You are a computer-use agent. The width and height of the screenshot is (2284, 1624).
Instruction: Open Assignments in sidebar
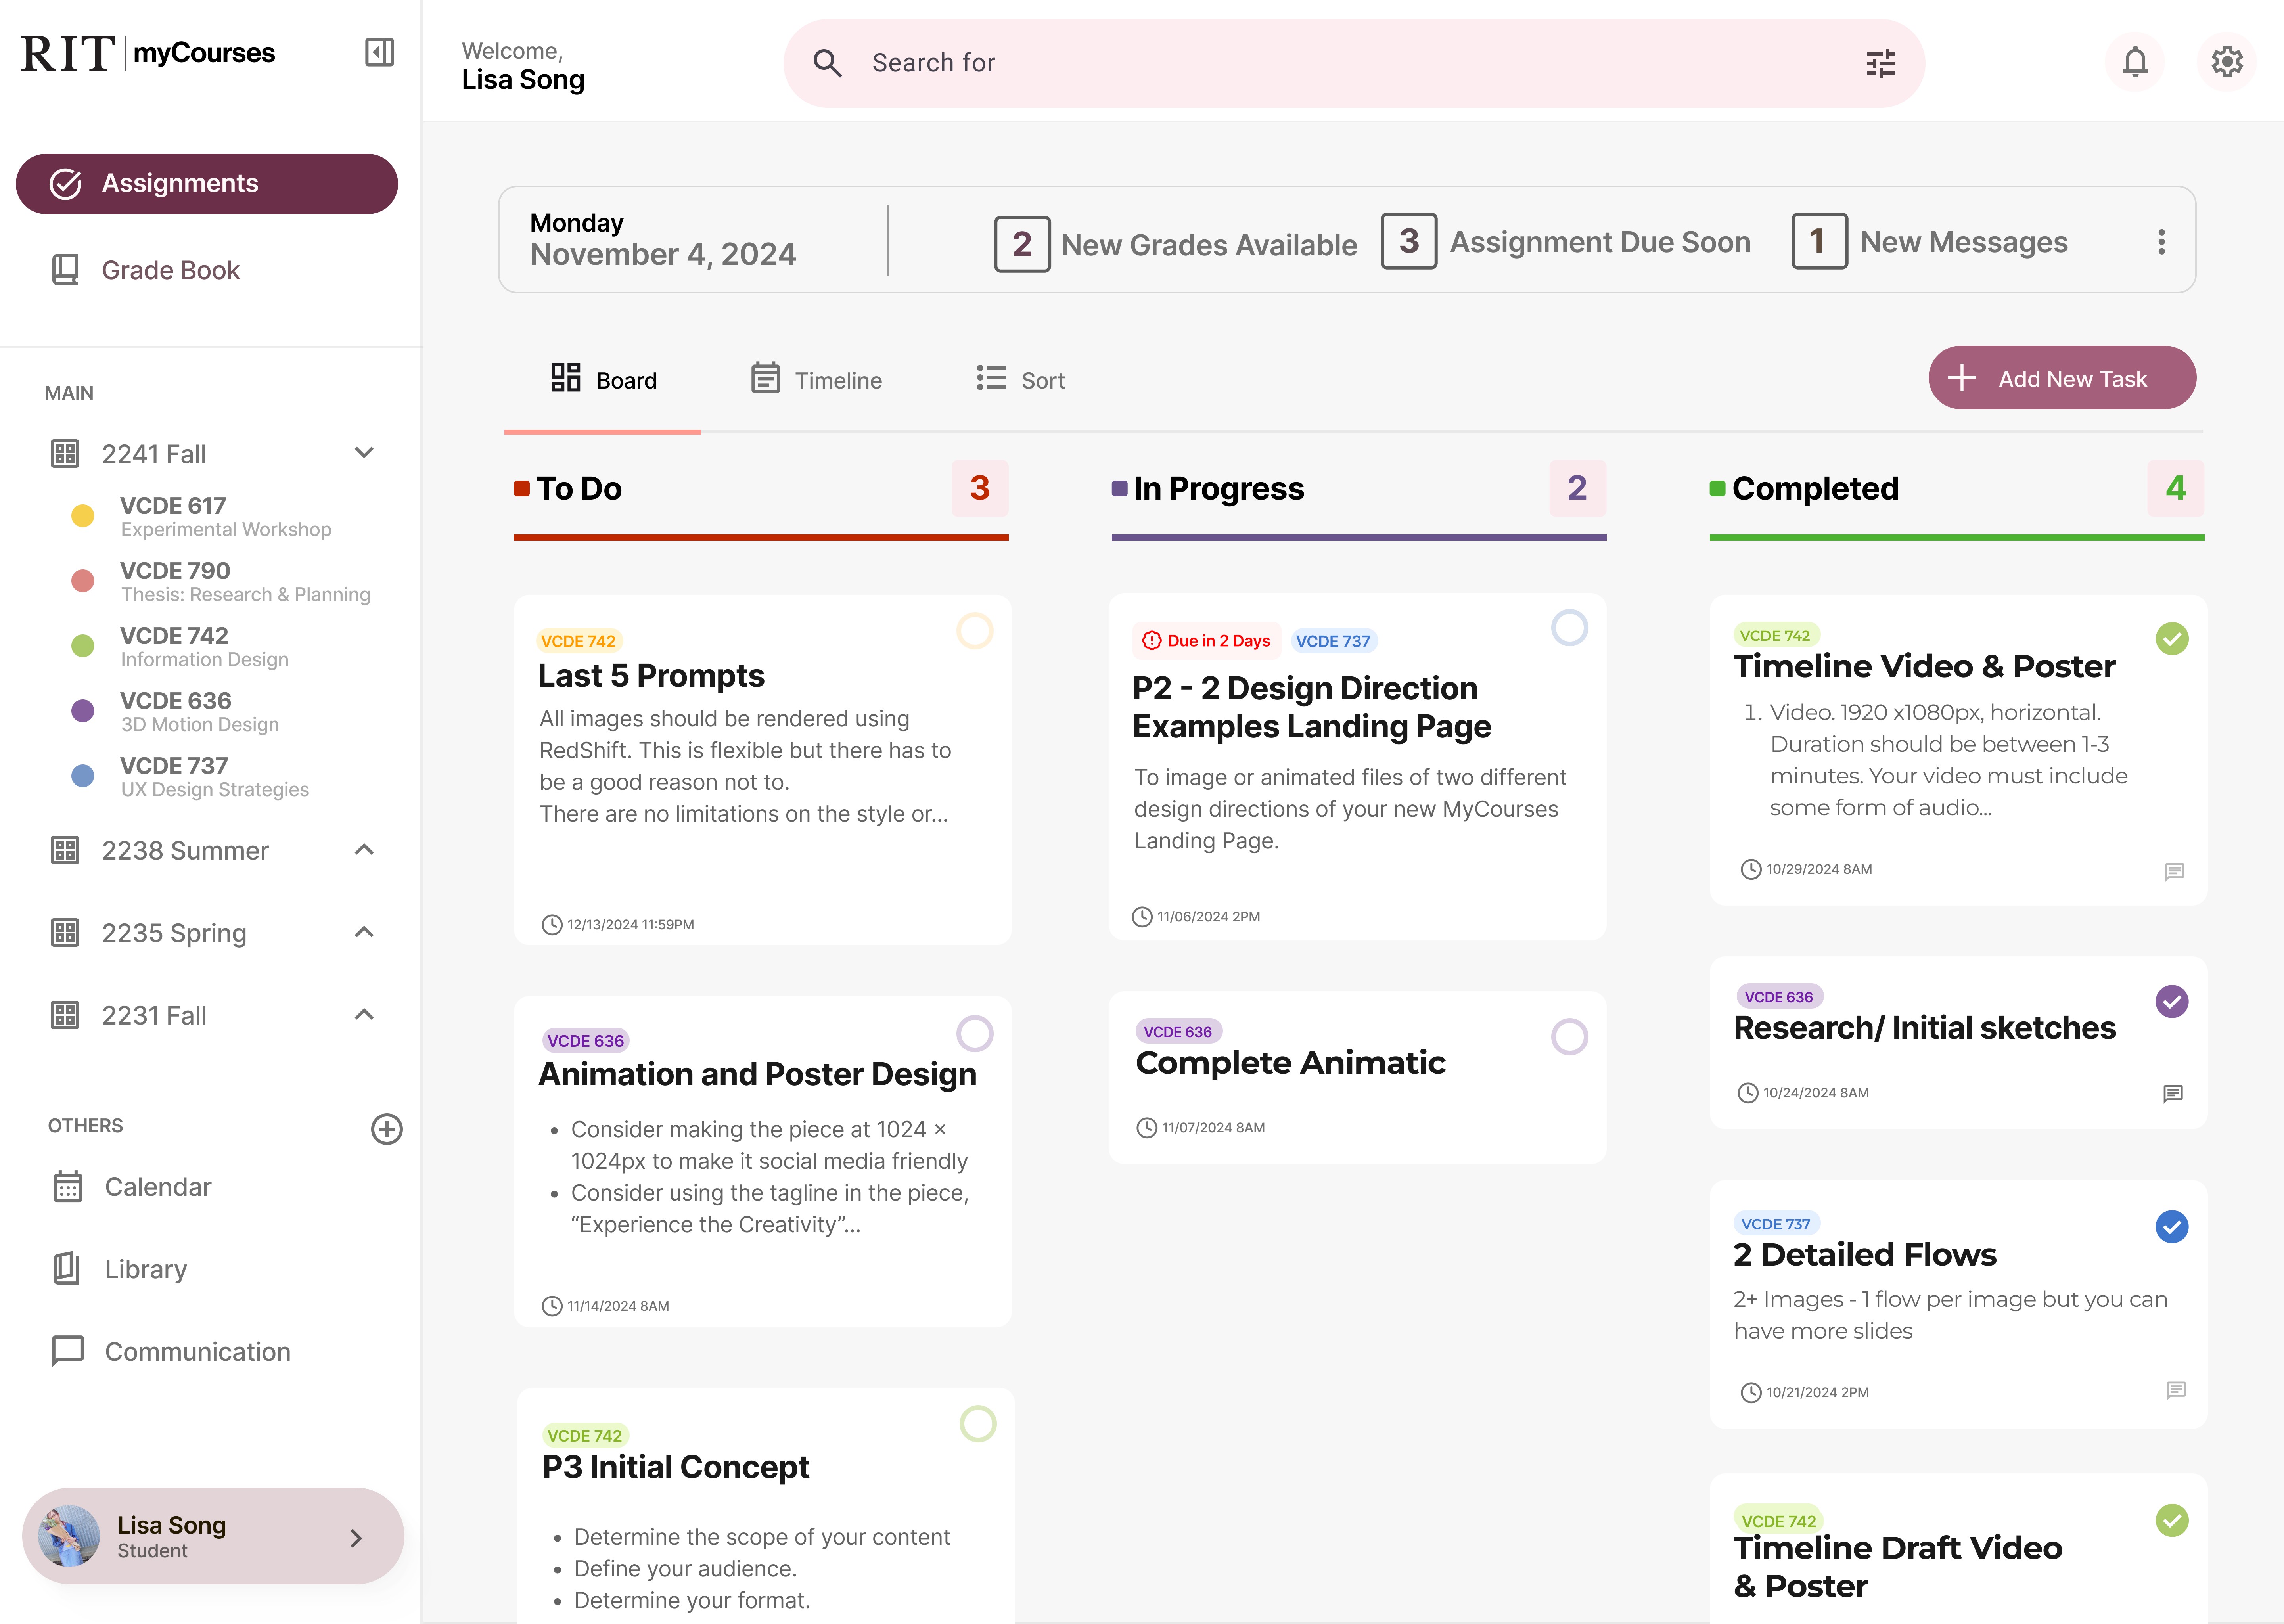click(207, 184)
